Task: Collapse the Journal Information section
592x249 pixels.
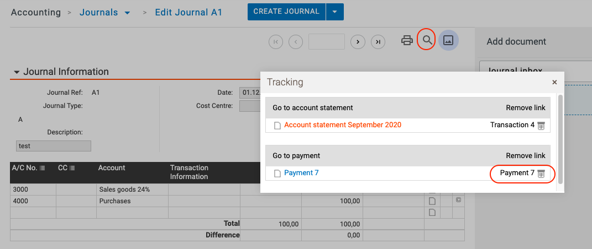Action: click(x=17, y=72)
